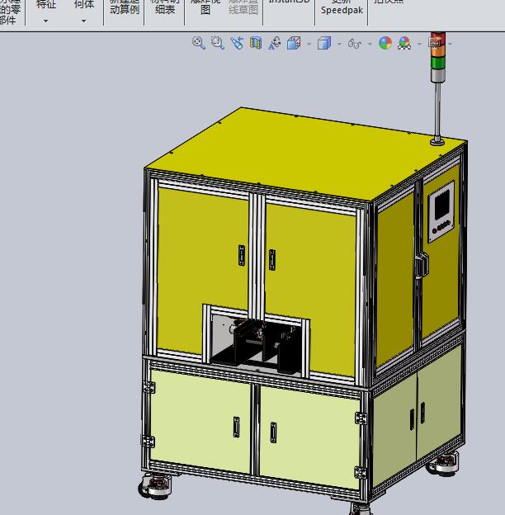Click the Speedpak update button
The width and height of the screenshot is (505, 515).
click(342, 8)
